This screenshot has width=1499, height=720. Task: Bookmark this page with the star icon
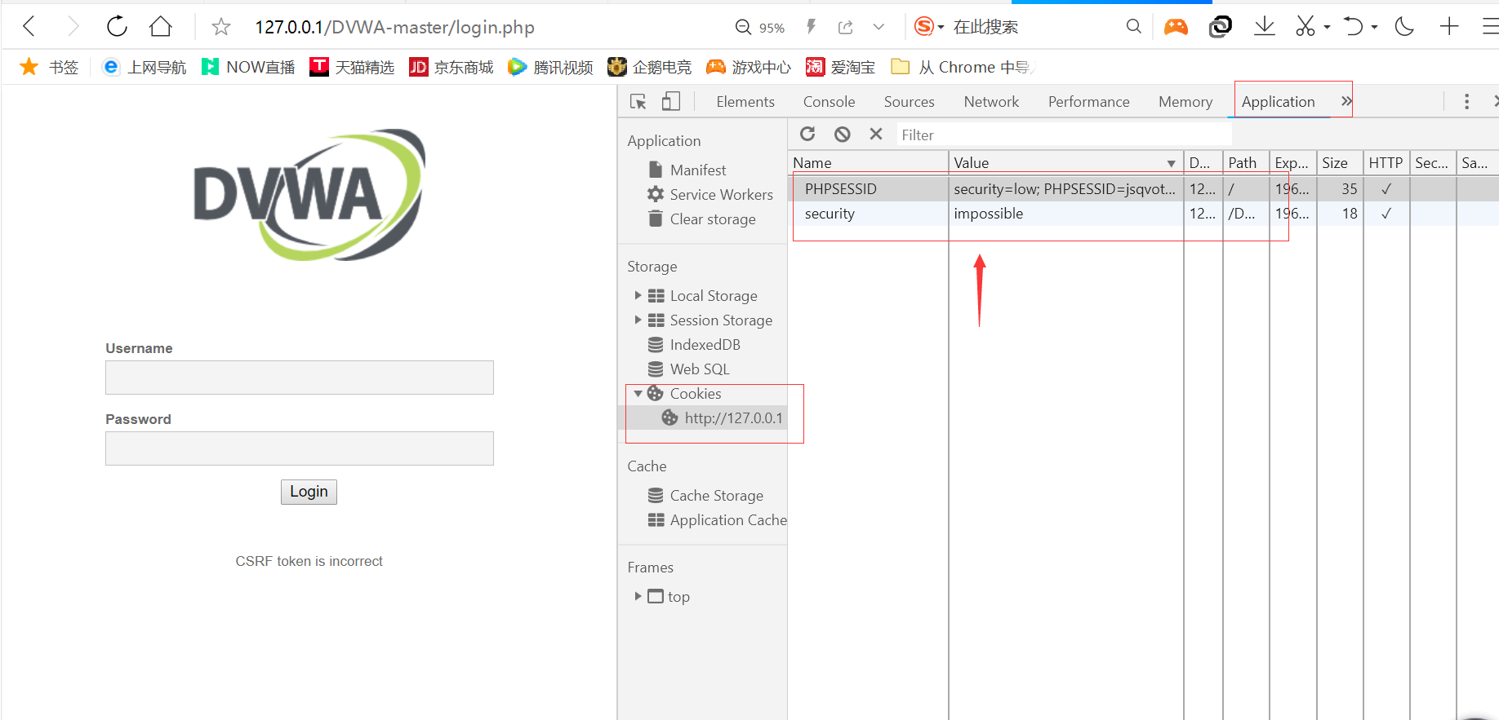pos(221,27)
